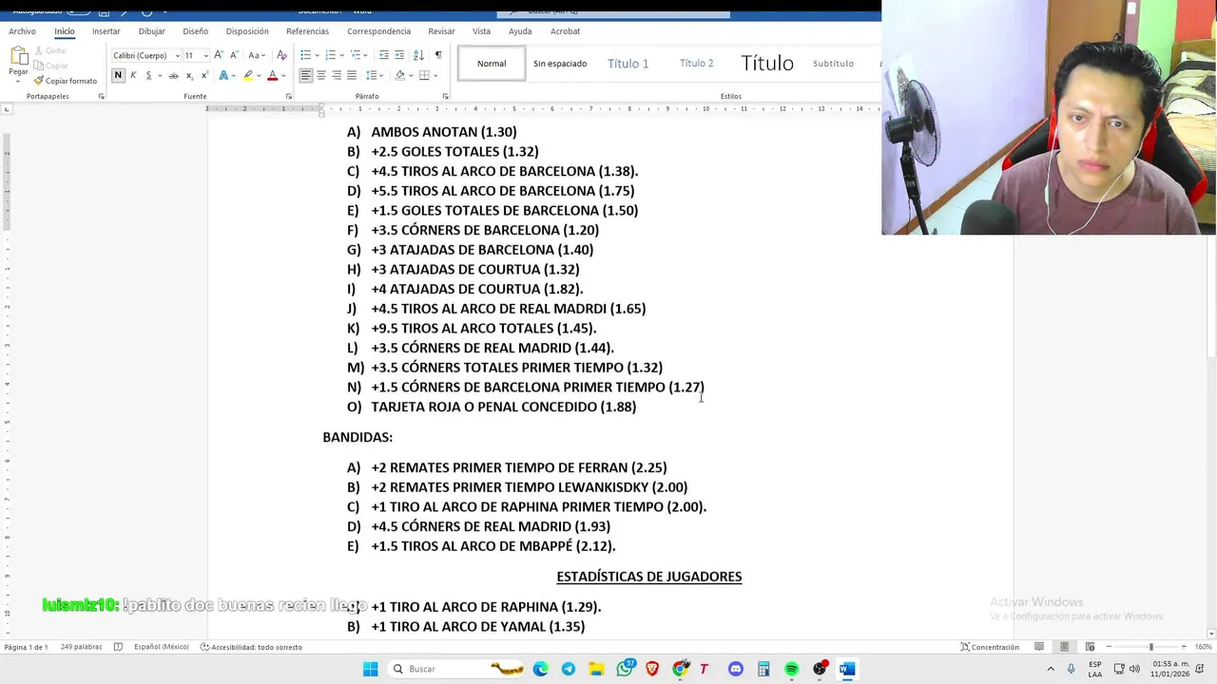Open the font size 11 dropdown
Image resolution: width=1217 pixels, height=684 pixels.
pos(206,55)
